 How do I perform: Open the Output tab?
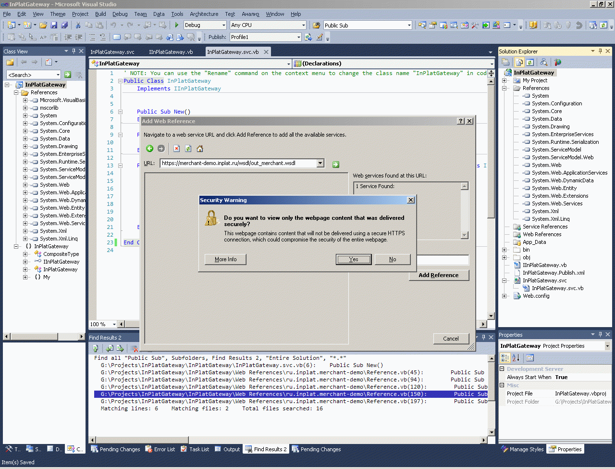227,449
